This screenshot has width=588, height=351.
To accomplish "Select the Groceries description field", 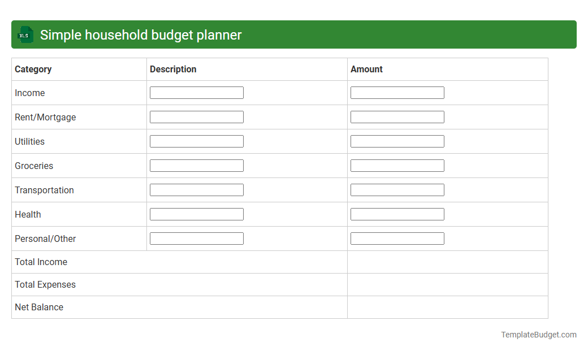I will (196, 165).
